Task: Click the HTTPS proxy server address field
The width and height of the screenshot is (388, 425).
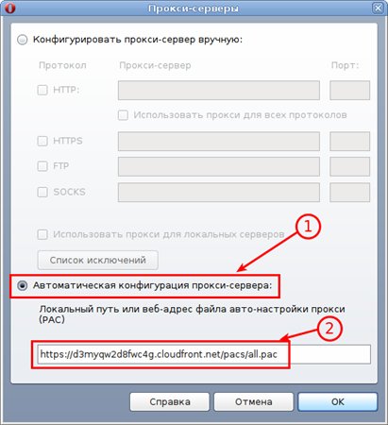Action: click(x=219, y=142)
